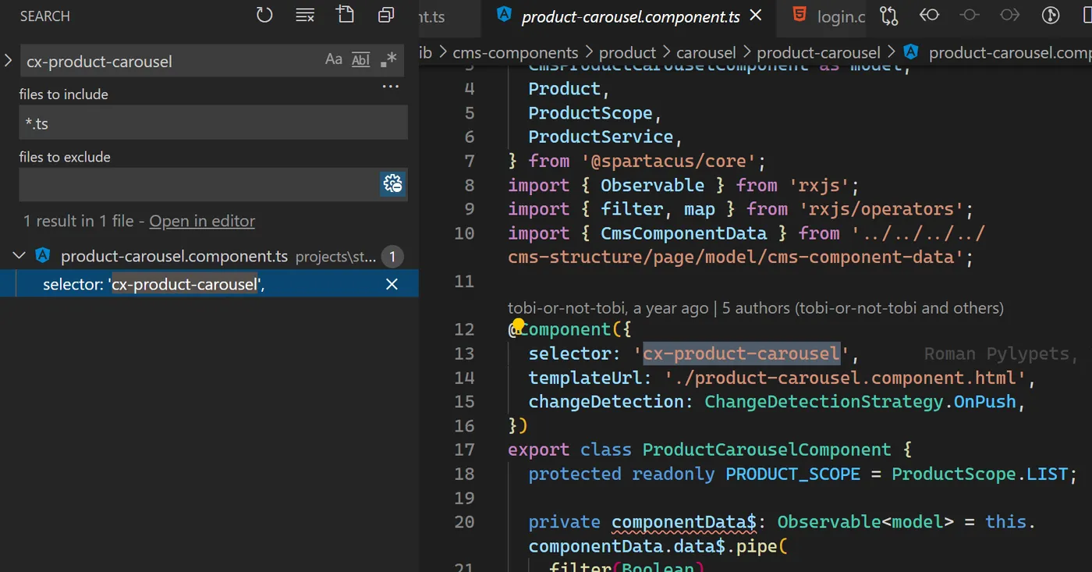Expand the replace field chevron
The image size is (1092, 572).
[x=8, y=60]
